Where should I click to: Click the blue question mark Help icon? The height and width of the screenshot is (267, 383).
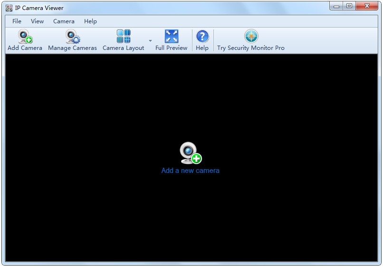tap(202, 37)
